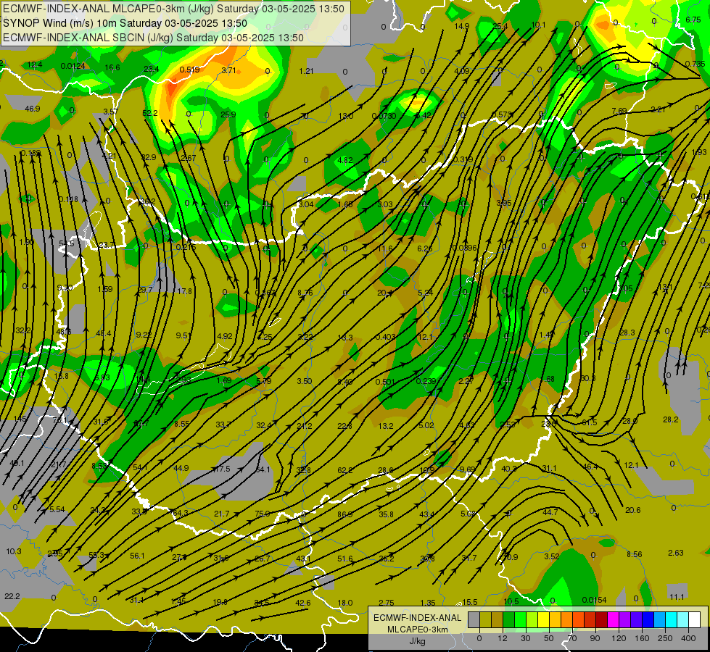Click legend scale label 400
Image resolution: width=710 pixels, height=652 pixels.
point(688,638)
